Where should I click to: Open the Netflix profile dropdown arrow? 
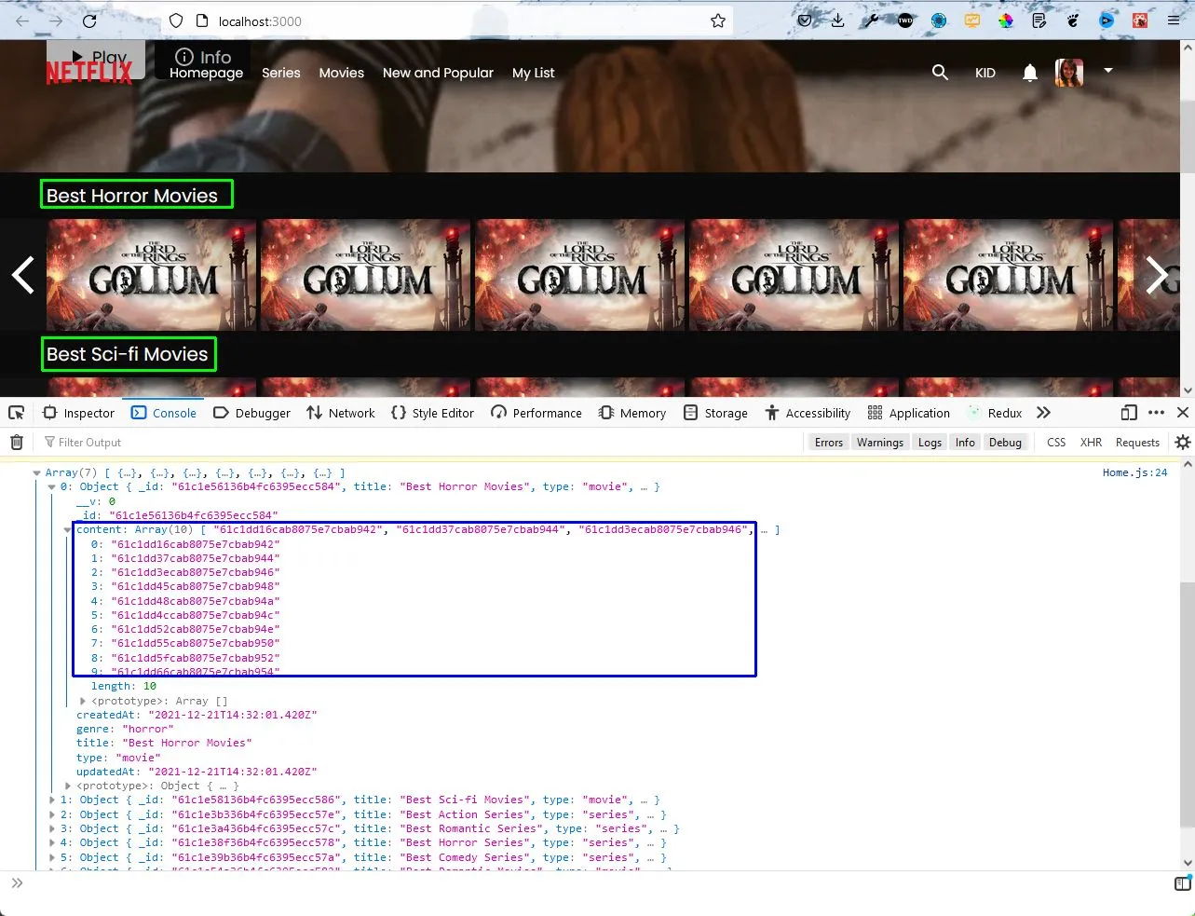[x=1108, y=70]
